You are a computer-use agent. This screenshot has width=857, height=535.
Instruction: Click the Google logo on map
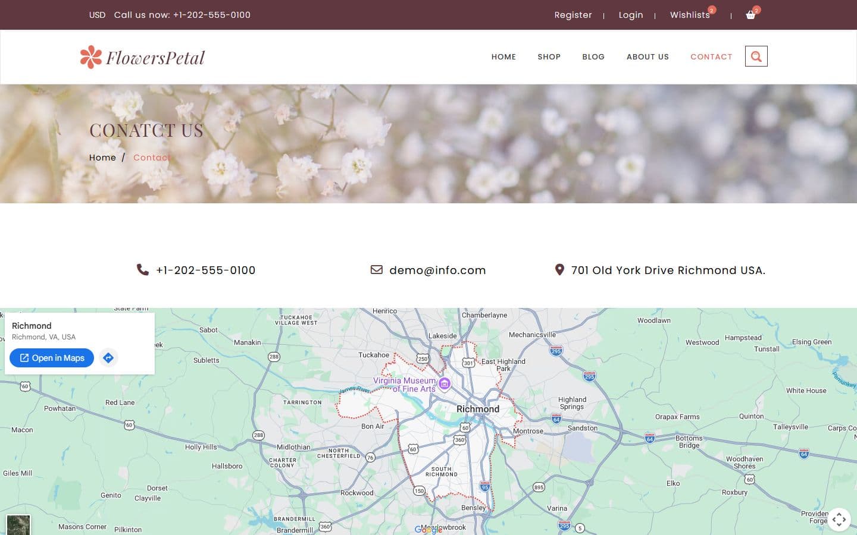tap(428, 530)
